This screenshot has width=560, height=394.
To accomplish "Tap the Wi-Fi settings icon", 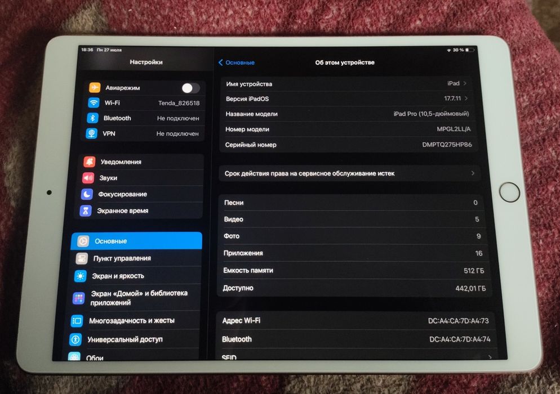I will (x=93, y=103).
